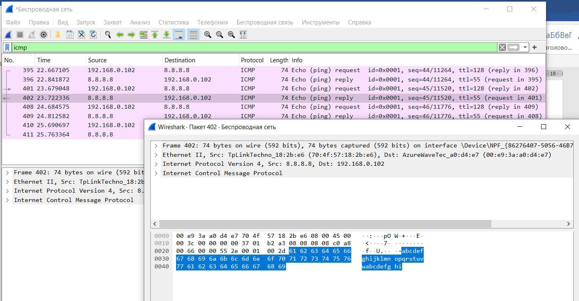Image resolution: width=579 pixels, height=301 pixels.
Task: Stop the running packet capture
Action: [x=20, y=35]
